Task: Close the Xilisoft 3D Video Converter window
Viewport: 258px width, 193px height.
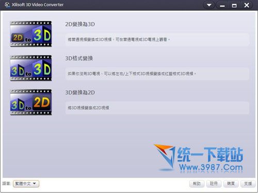Action: (247, 5)
